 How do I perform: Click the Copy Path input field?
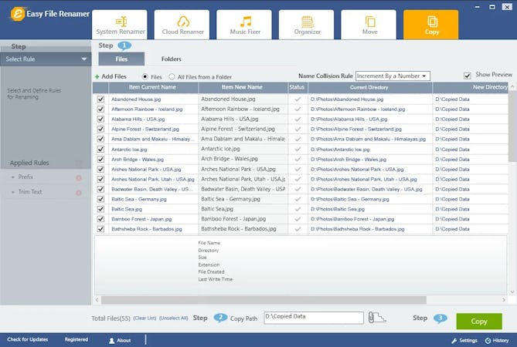(x=314, y=318)
